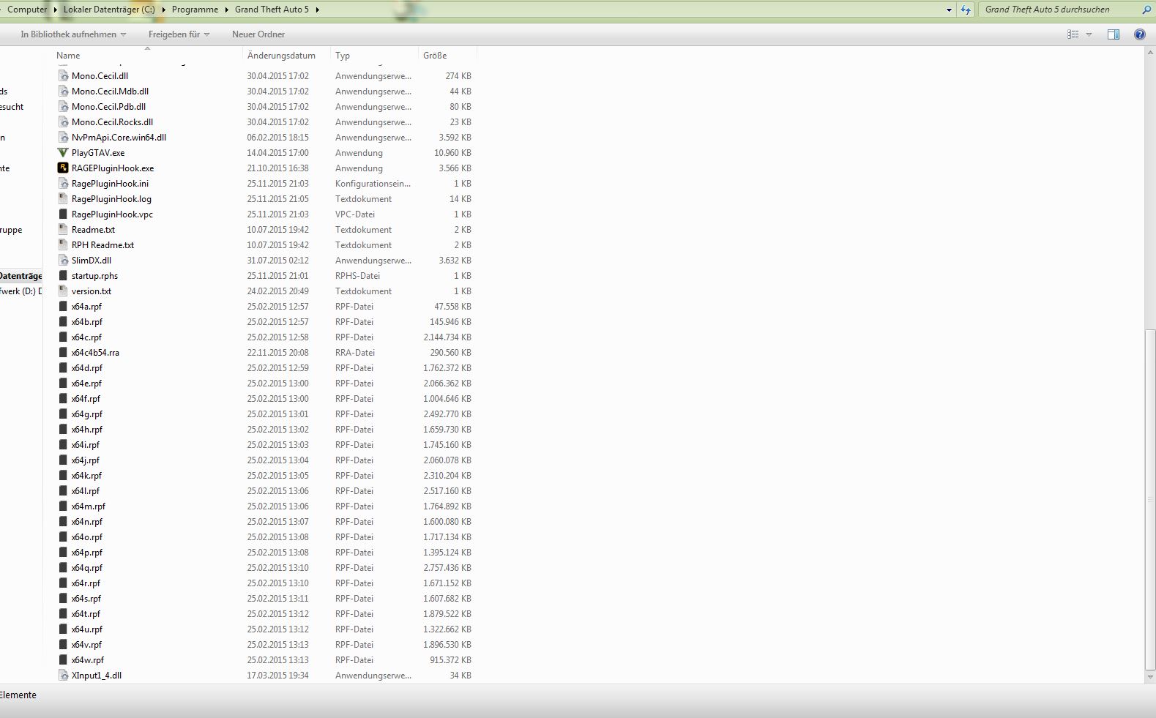1156x718 pixels.
Task: Click the Mono.Cecil.dll file icon
Action: tap(63, 76)
